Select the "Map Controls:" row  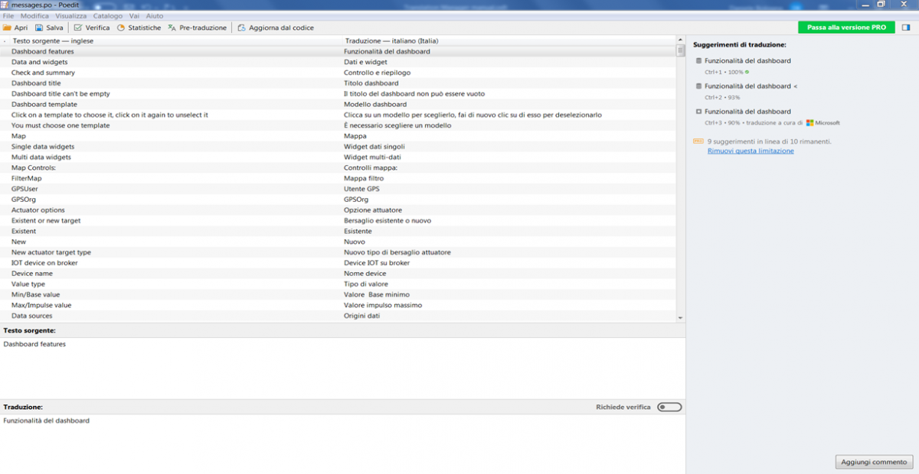(34, 167)
